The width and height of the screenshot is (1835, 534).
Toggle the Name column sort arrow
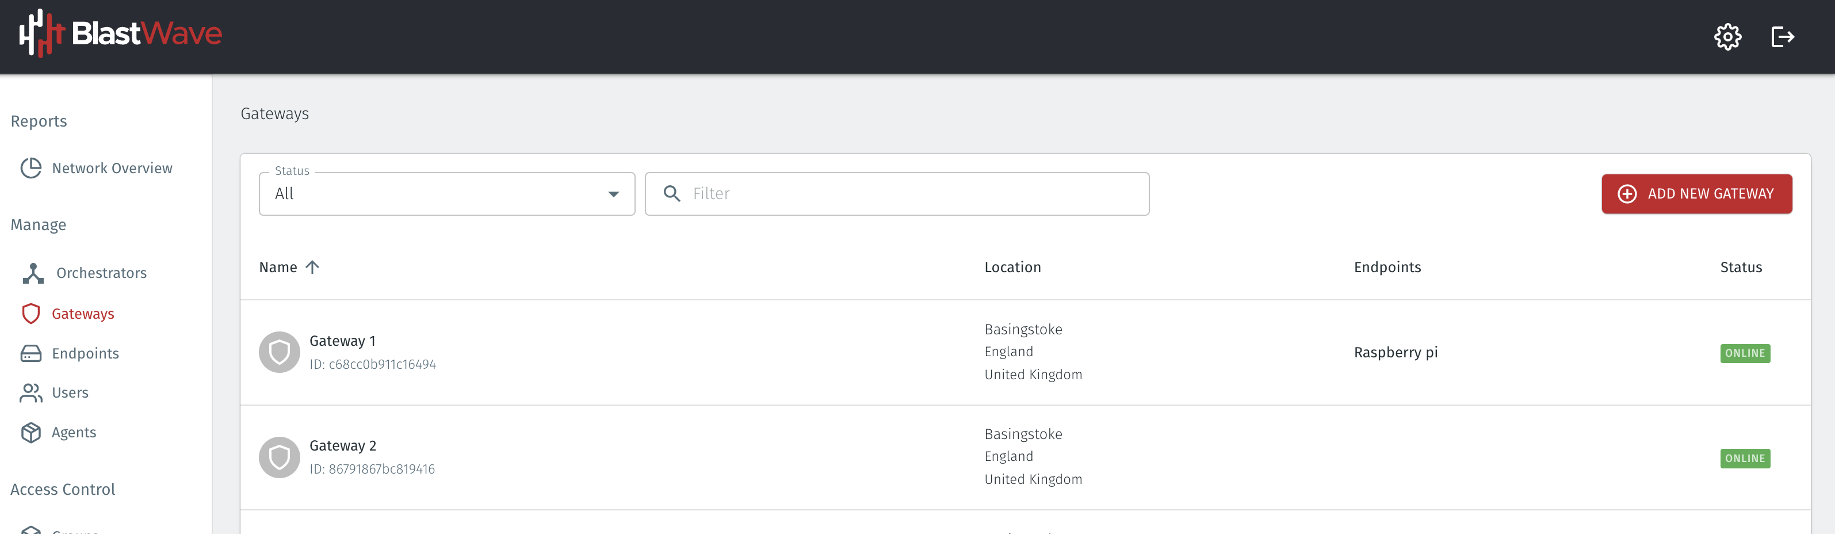click(x=313, y=266)
